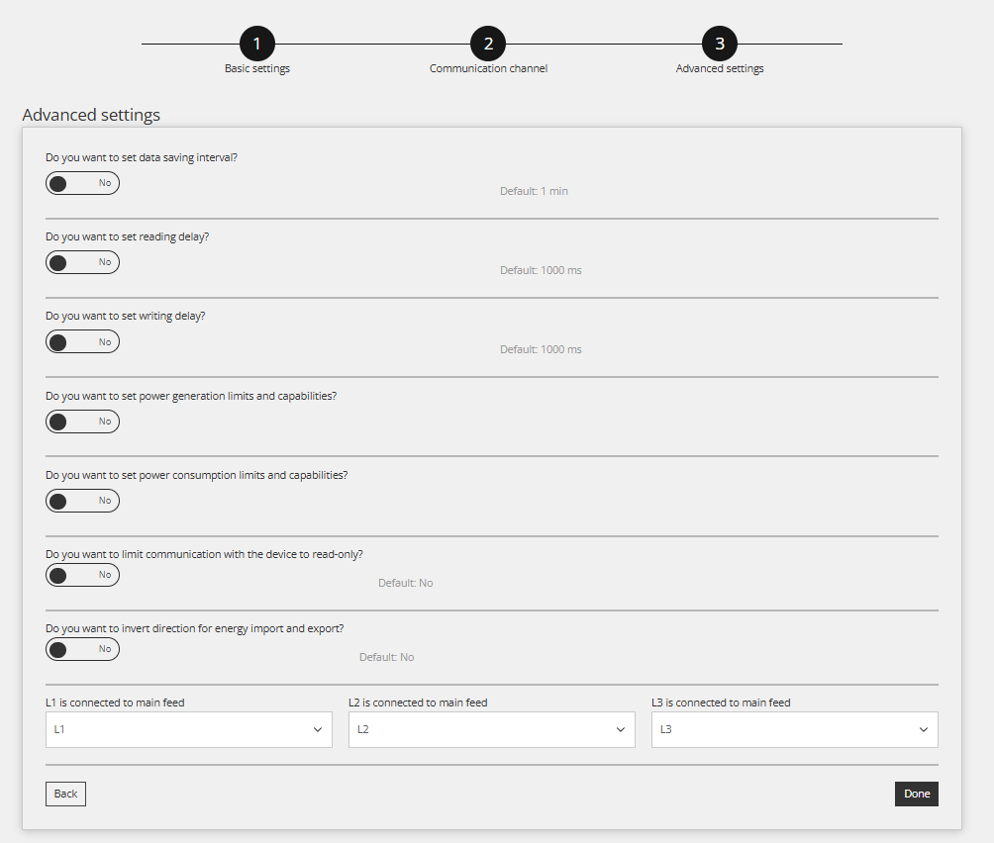Click the chevron arrow in L1 dropdown

[318, 730]
